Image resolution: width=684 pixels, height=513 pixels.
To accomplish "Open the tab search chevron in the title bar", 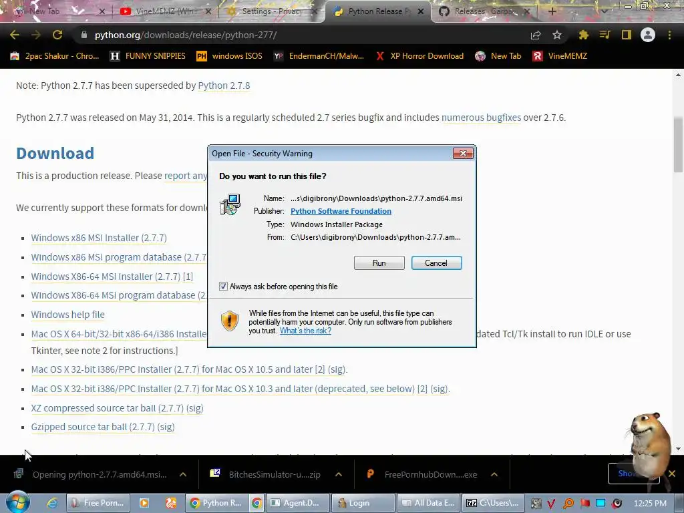I will (605, 11).
